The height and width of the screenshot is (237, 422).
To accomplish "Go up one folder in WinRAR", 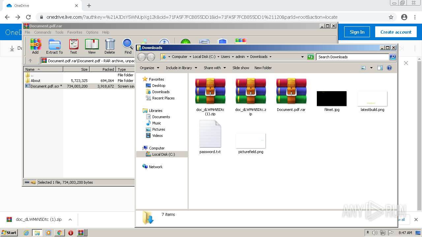I will (30, 61).
